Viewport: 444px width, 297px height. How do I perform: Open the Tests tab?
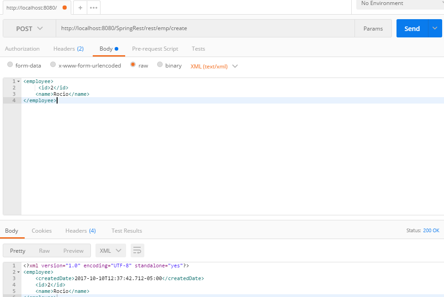coord(198,49)
